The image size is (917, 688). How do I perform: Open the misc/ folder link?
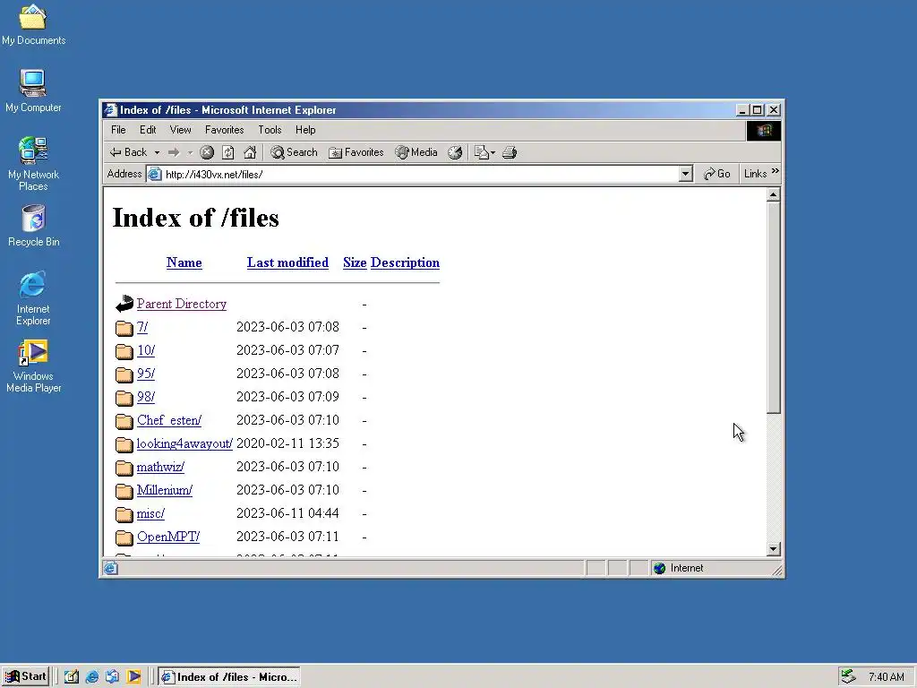(150, 513)
